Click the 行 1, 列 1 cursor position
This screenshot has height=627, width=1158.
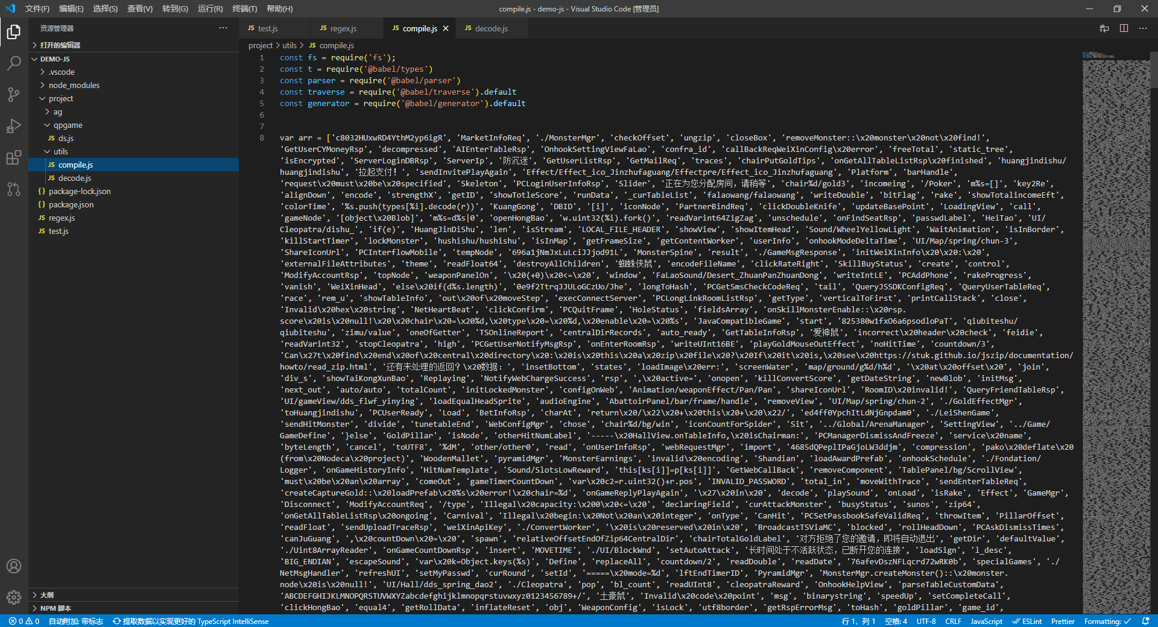pyautogui.click(x=858, y=621)
